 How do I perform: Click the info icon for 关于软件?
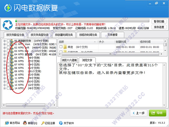61,123
